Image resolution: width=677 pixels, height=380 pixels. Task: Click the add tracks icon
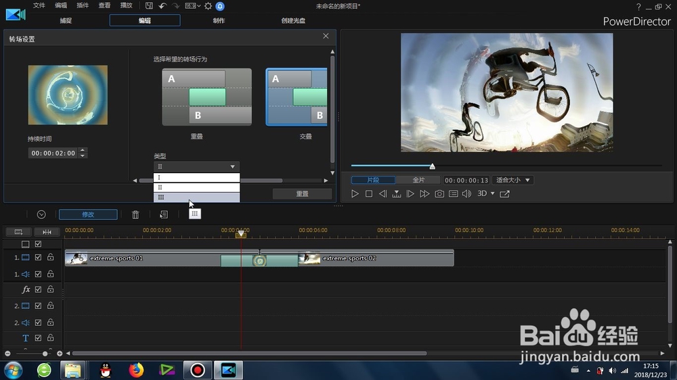pyautogui.click(x=18, y=232)
